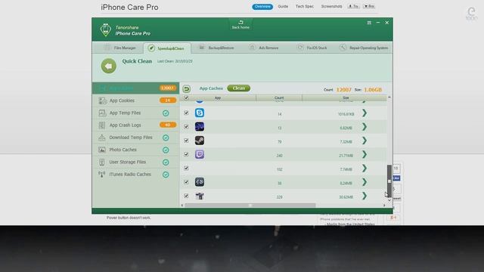The image size is (484, 272).
Task: Open the Repair Operating System tab
Action: (364, 48)
